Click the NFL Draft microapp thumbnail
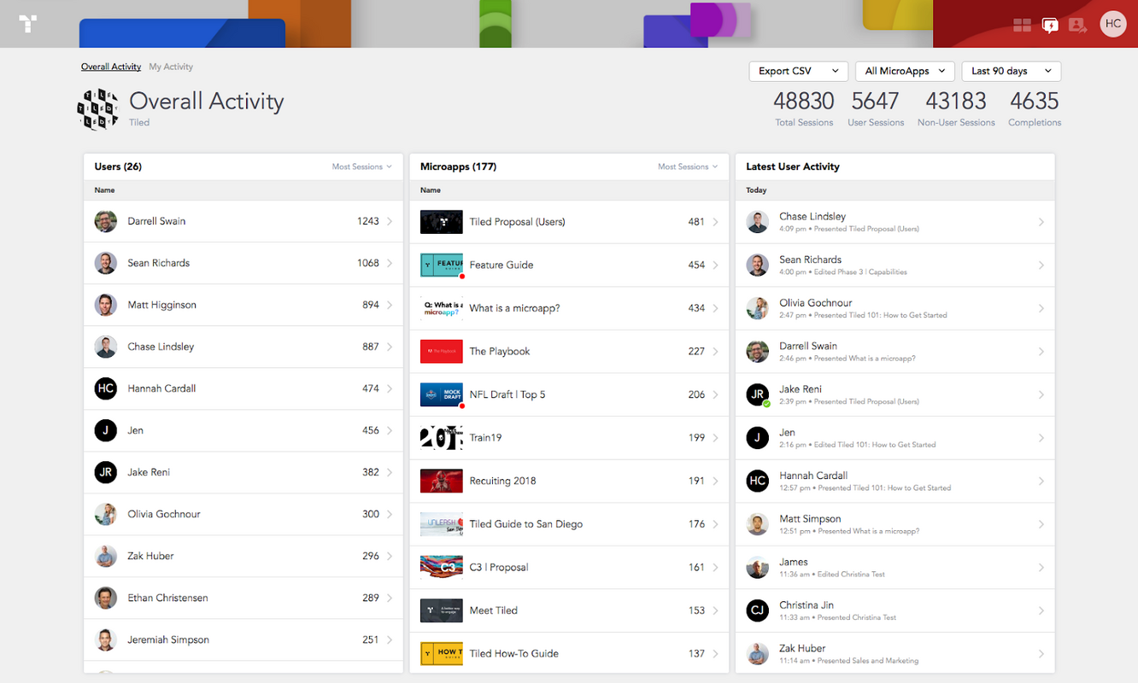This screenshot has height=683, width=1138. pyautogui.click(x=442, y=394)
